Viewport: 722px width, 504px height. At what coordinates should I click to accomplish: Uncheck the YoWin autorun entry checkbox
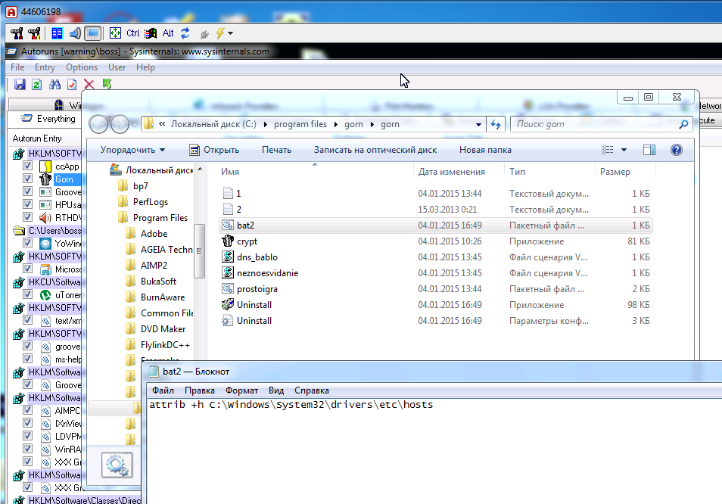27,243
